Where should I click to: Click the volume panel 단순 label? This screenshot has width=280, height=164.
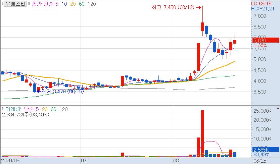(x=29, y=109)
